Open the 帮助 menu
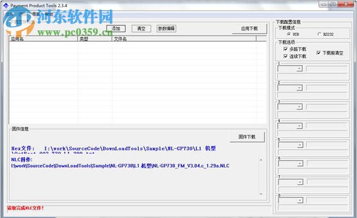The width and height of the screenshot is (357, 218). tap(49, 14)
